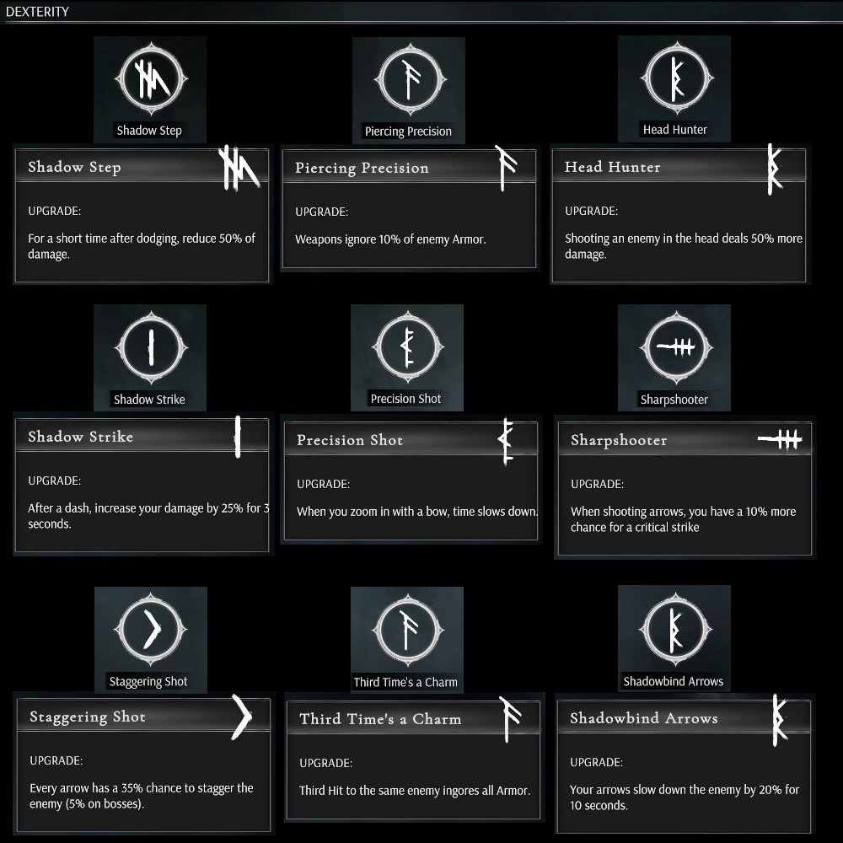
Task: Choose the Shadowbind Arrows circular rune icon
Action: click(x=674, y=630)
